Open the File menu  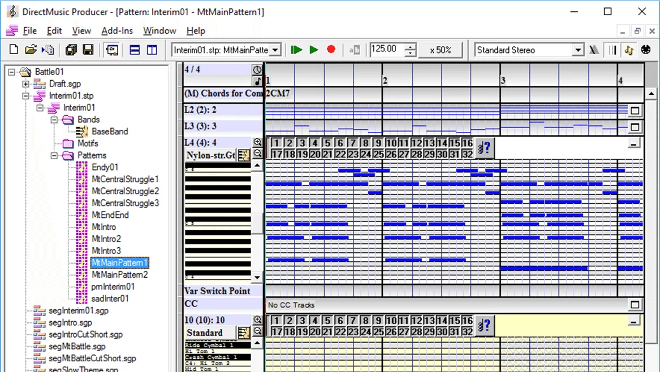pyautogui.click(x=29, y=30)
